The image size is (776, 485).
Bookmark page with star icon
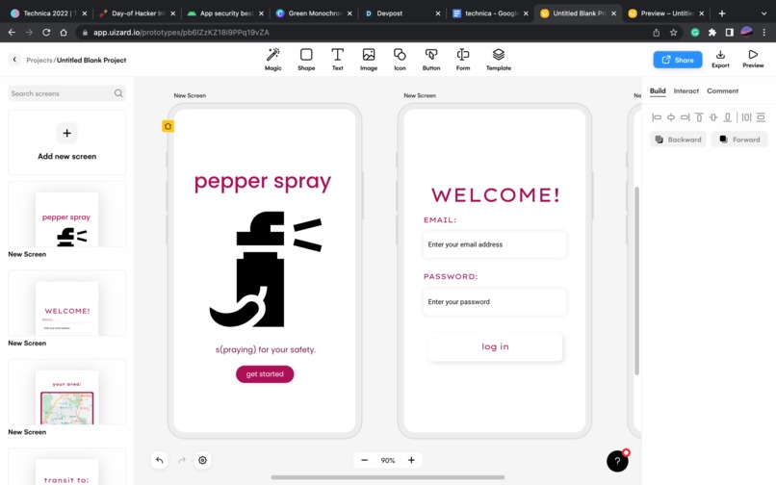[673, 32]
